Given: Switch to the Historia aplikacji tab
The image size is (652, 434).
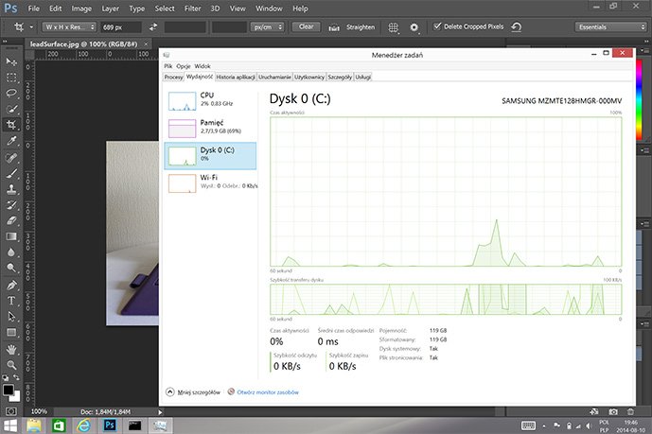Looking at the screenshot, I should 236,77.
